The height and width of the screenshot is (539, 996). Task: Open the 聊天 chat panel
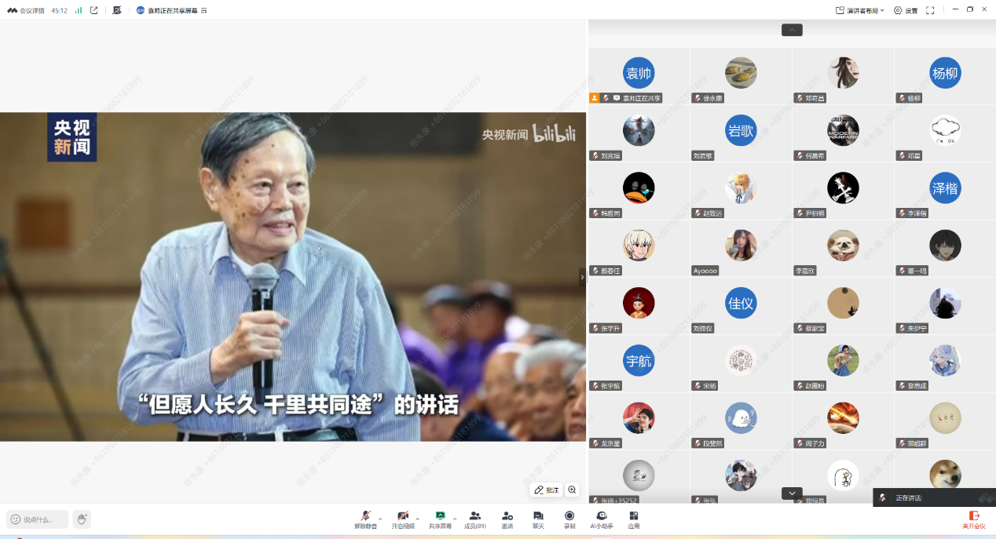pyautogui.click(x=538, y=519)
